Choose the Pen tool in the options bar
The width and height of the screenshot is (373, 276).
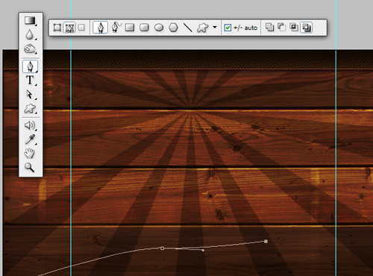coord(100,28)
